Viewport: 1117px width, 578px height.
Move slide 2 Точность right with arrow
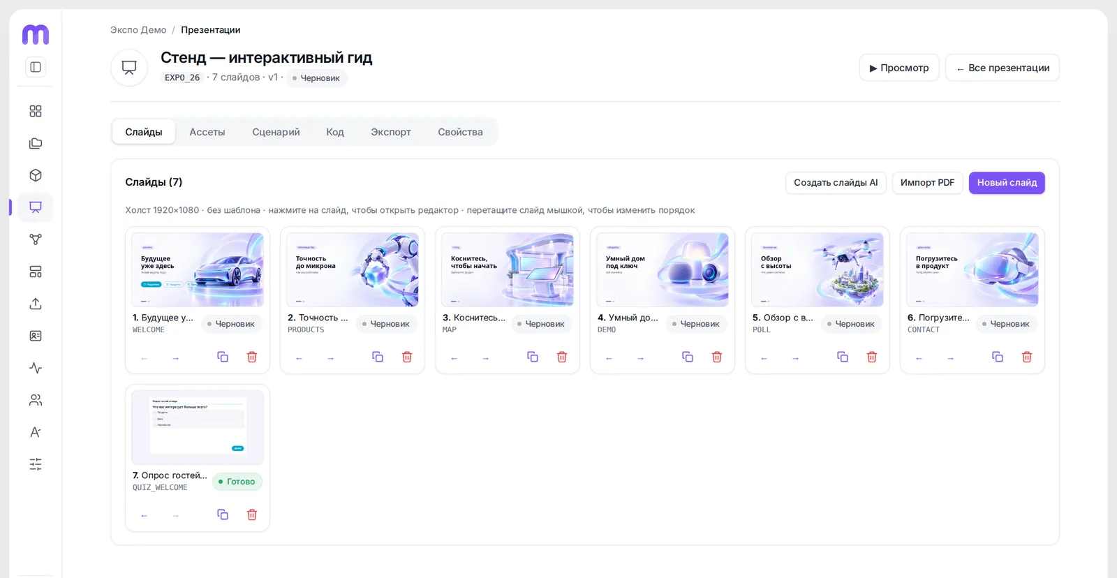330,358
